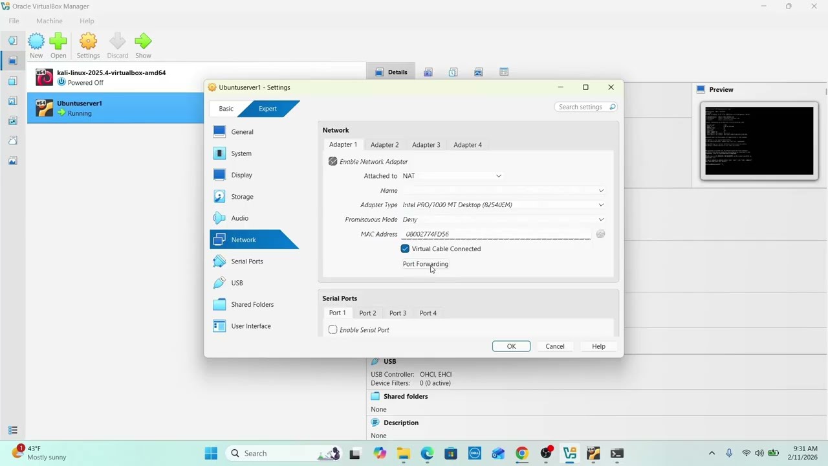Open the hamburger menu at sidebar bottom

[x=12, y=430]
